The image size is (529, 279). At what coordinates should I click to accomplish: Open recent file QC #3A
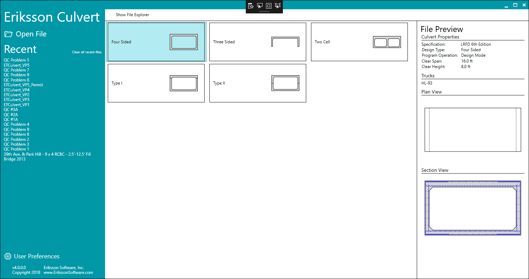point(11,110)
